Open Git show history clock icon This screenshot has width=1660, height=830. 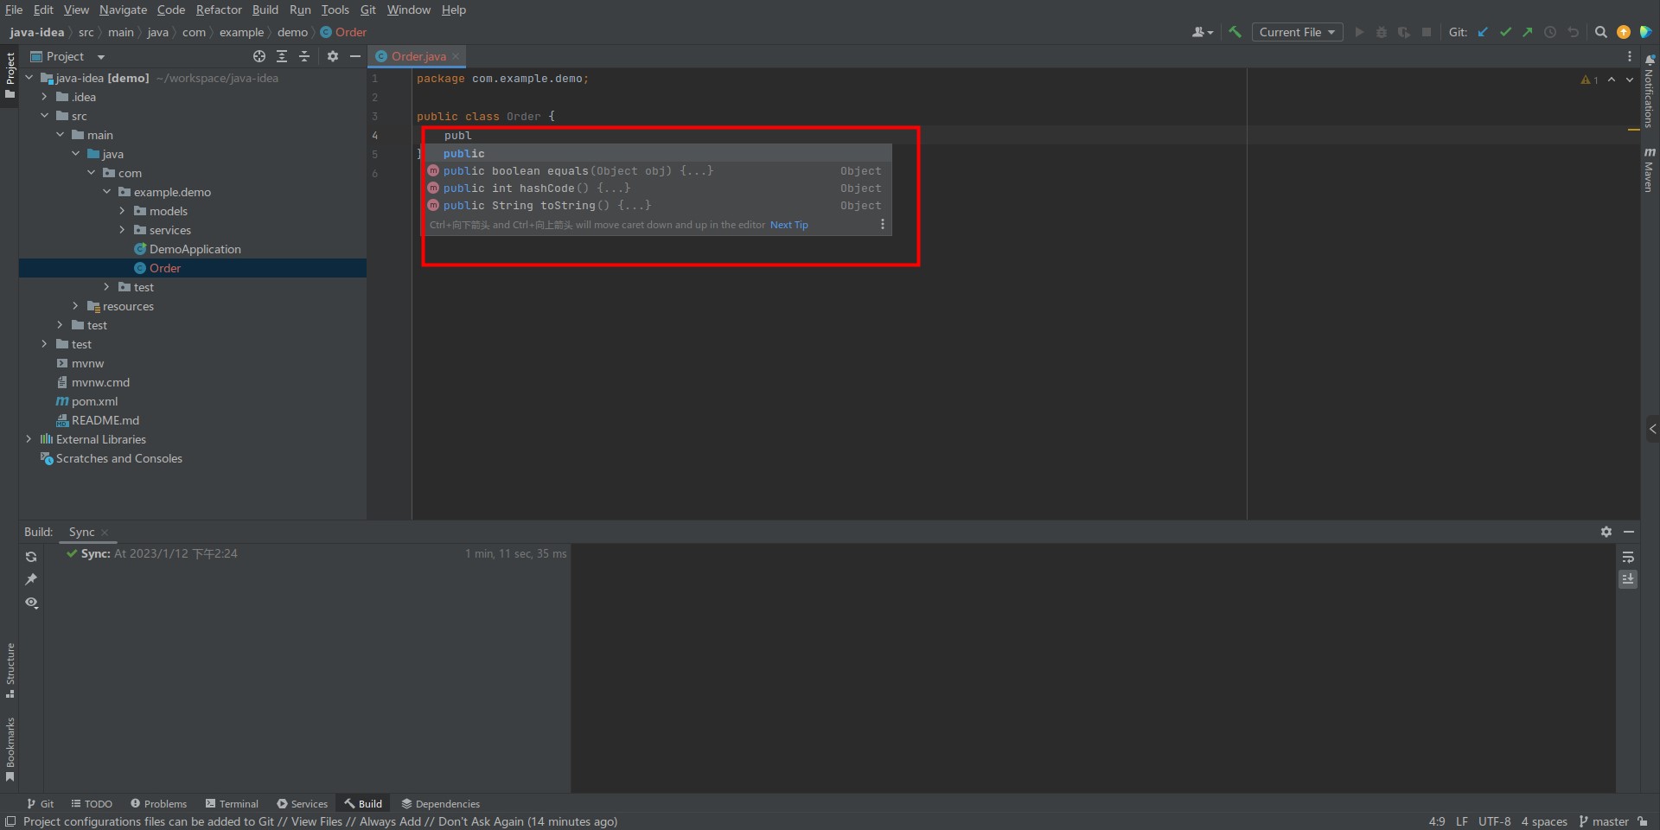[1550, 32]
